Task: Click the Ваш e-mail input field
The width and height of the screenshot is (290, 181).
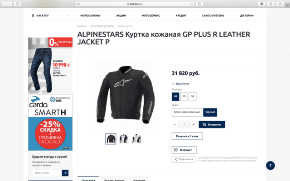Action: coord(47,173)
